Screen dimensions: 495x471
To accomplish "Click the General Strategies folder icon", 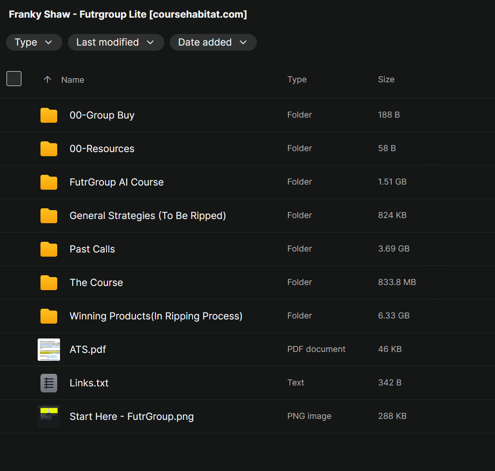I will (49, 215).
